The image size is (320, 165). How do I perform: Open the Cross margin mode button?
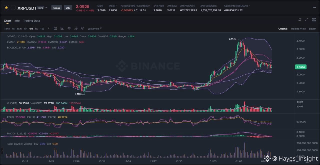[x=57, y=8]
